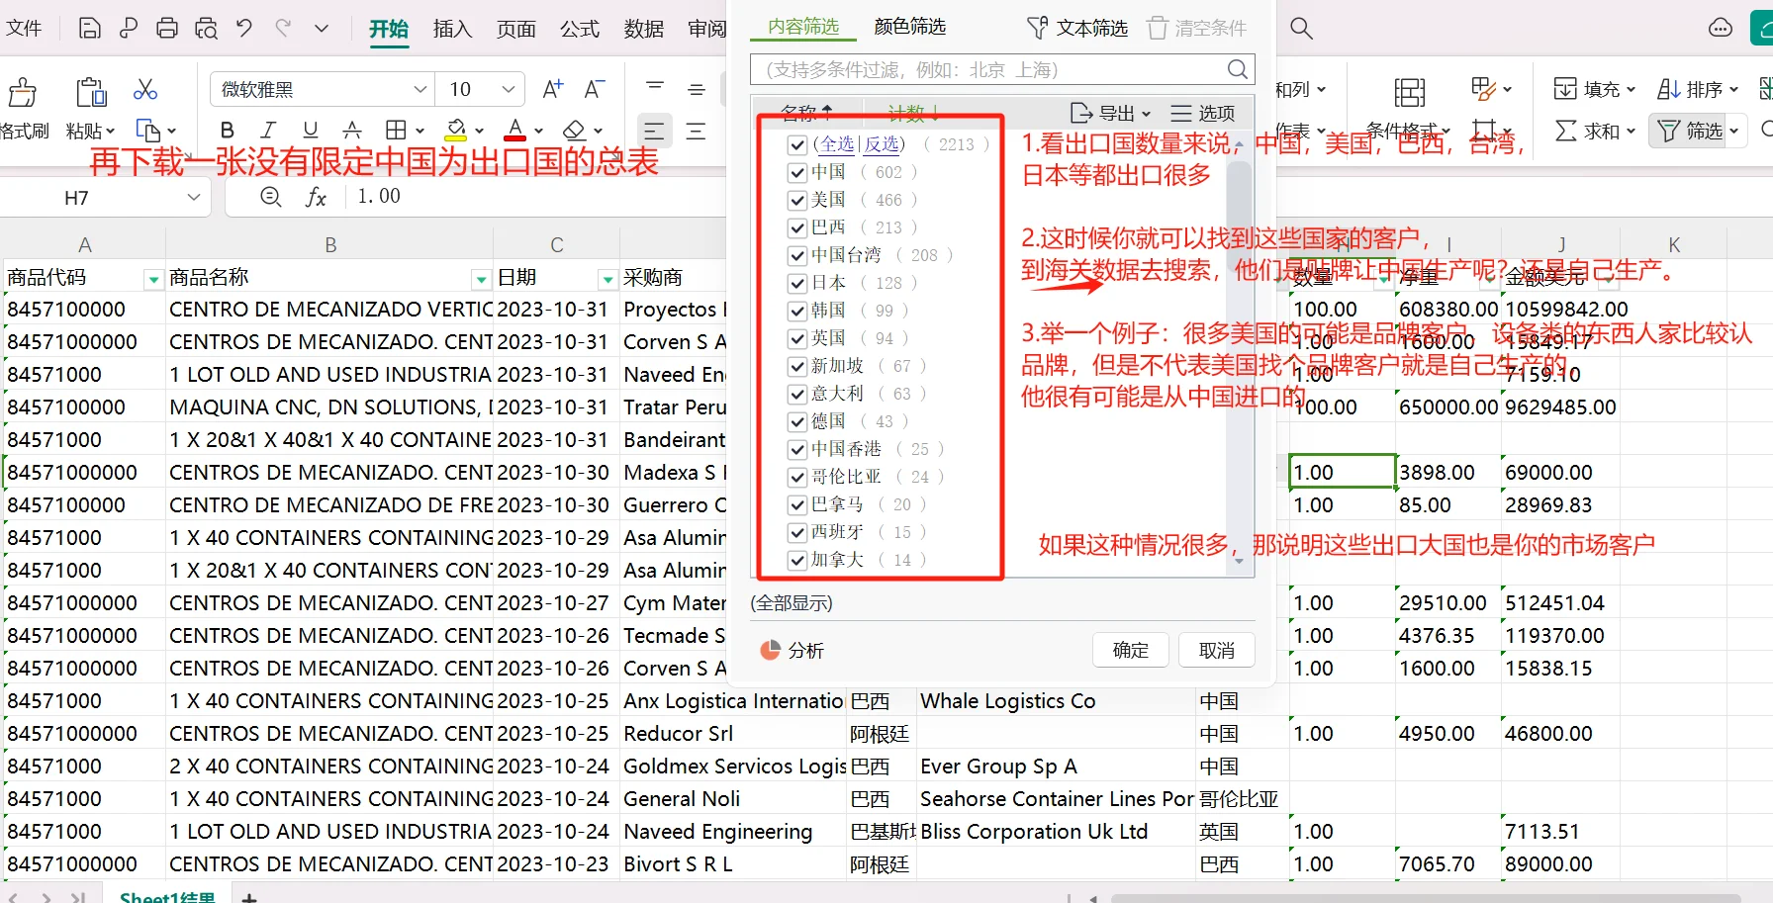Viewport: 1773px width, 903px height.
Task: Uncheck the 中国 filter checkbox
Action: point(797,172)
